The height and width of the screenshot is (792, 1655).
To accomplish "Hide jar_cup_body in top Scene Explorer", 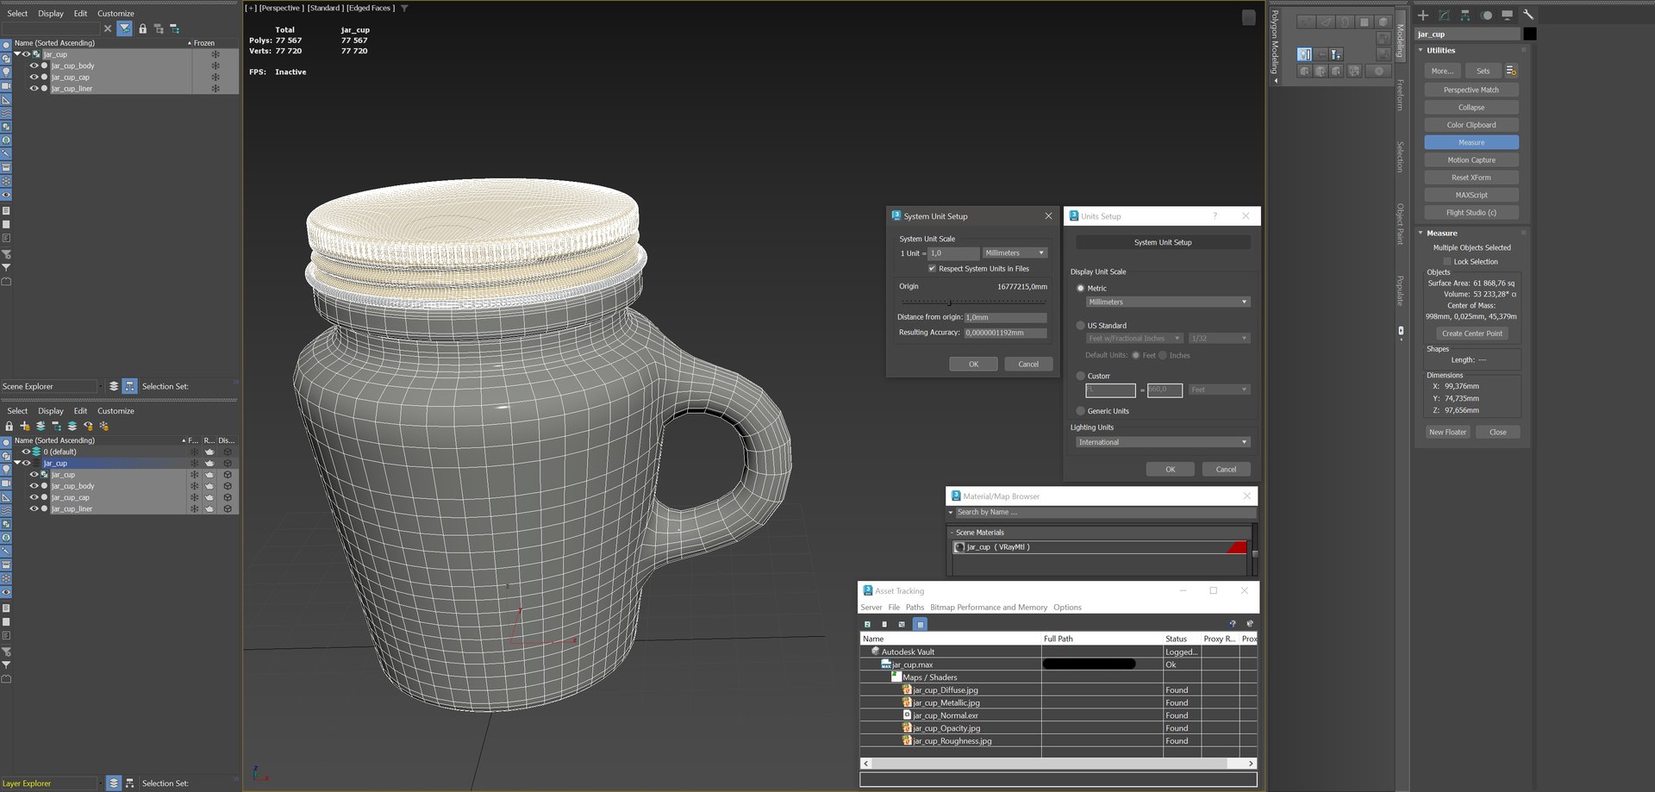I will tap(34, 65).
